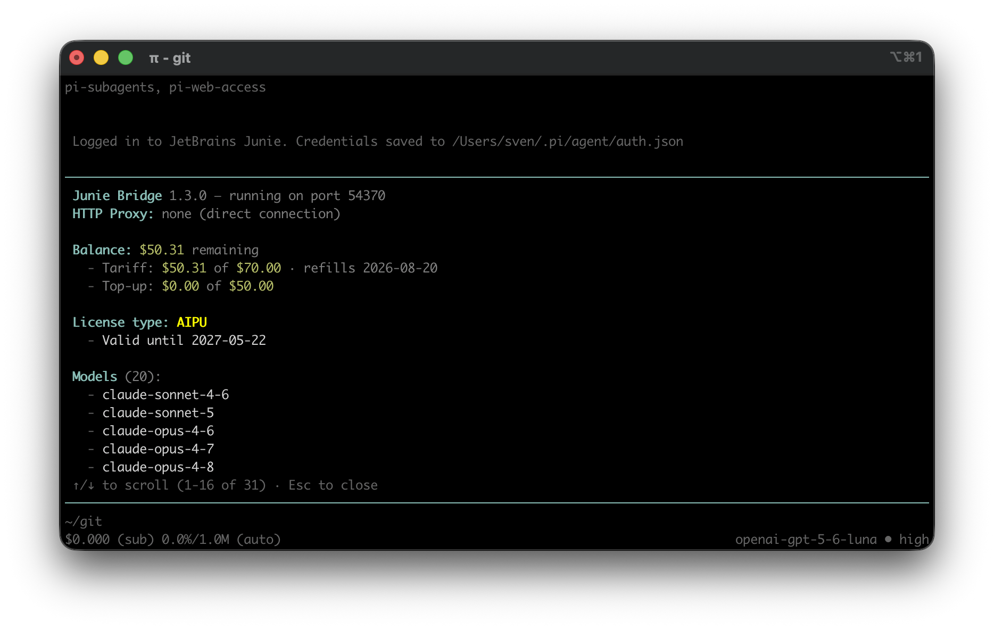Image resolution: width=994 pixels, height=629 pixels.
Task: Select claude-sonnet-4-6 in model list
Action: click(x=165, y=395)
